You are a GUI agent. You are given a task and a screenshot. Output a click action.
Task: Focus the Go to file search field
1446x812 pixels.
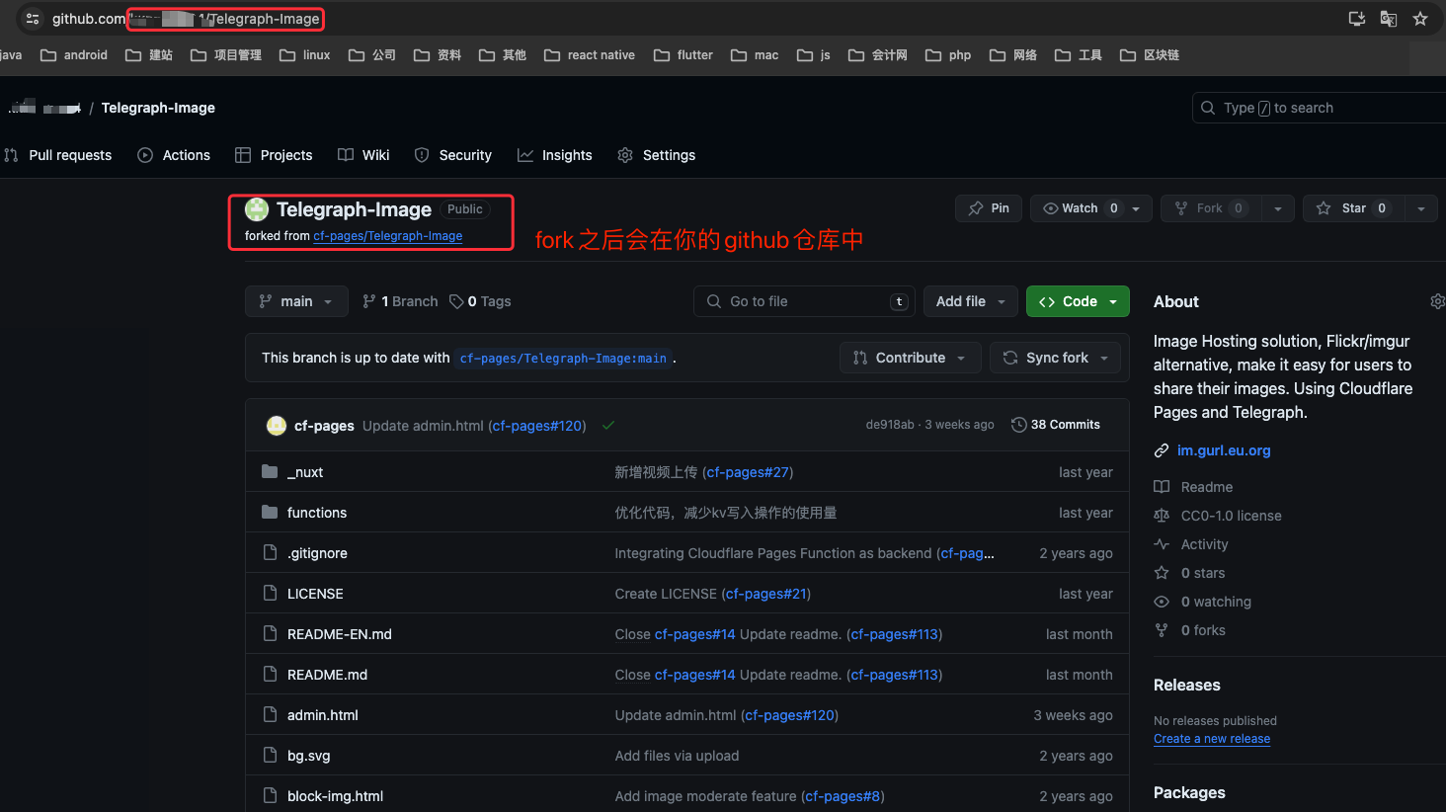(805, 301)
